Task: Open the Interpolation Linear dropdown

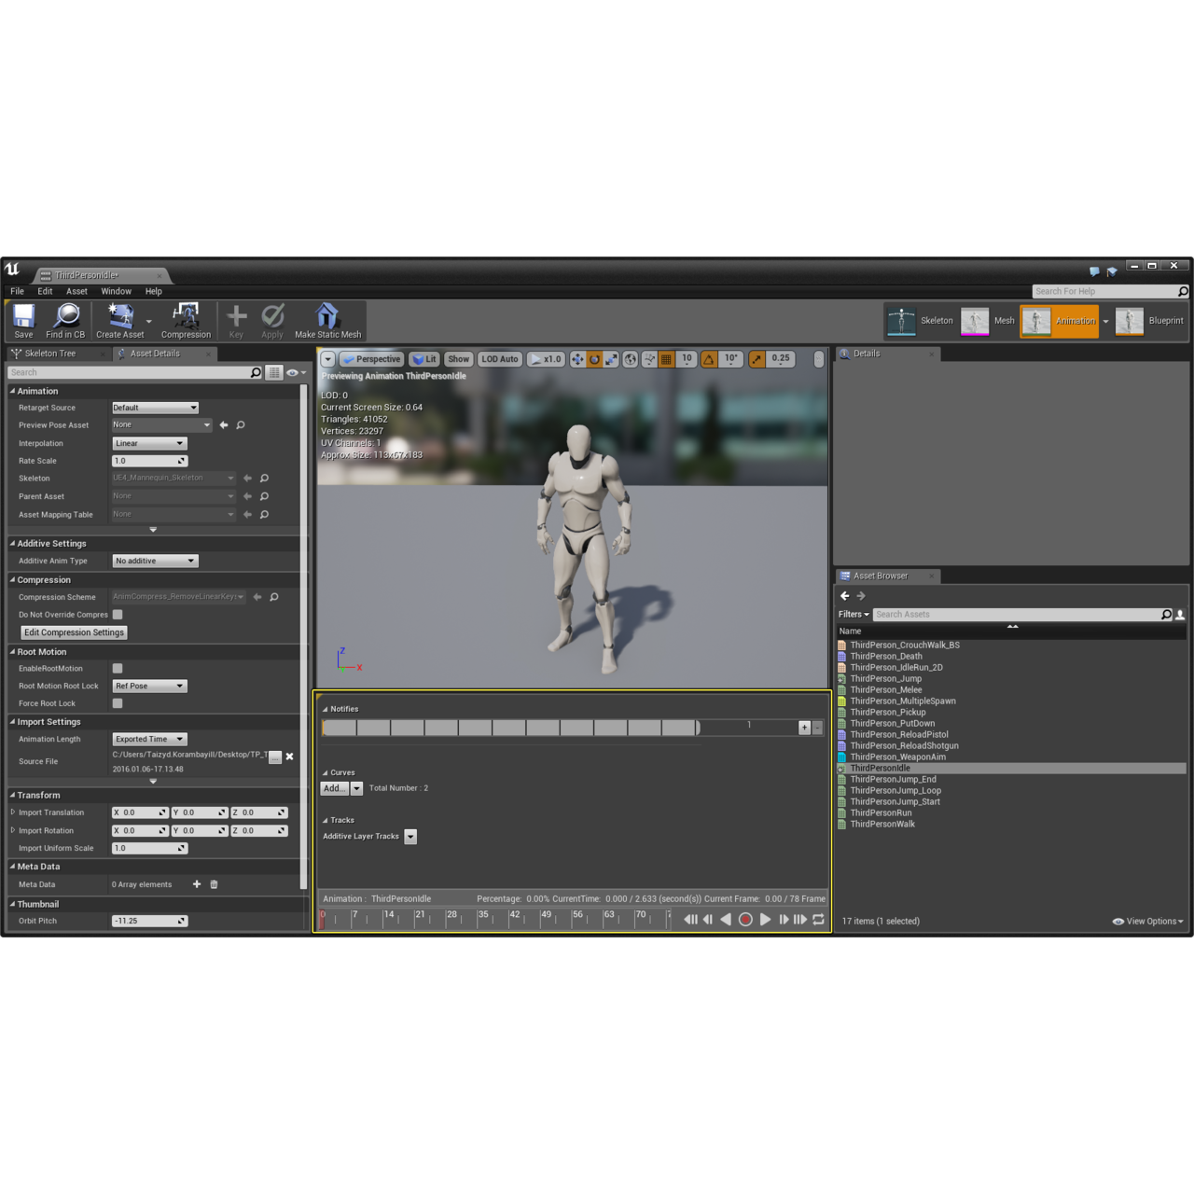Action: pos(149,444)
